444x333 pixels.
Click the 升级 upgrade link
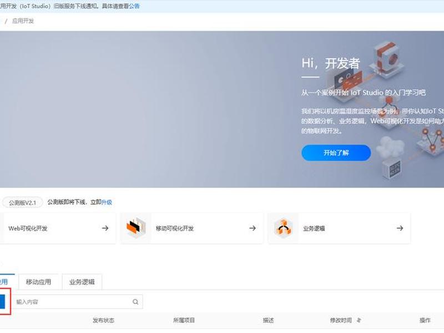pos(107,202)
